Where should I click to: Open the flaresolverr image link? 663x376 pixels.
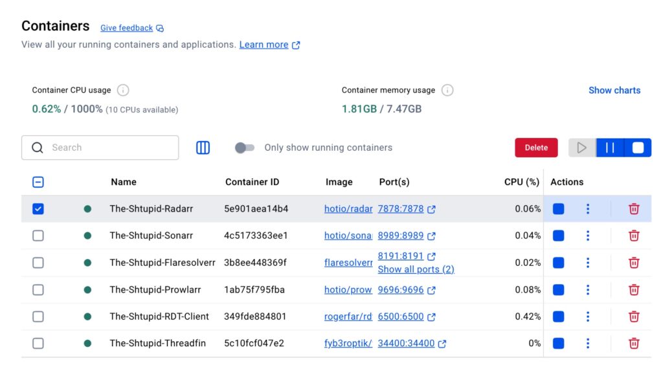(348, 263)
